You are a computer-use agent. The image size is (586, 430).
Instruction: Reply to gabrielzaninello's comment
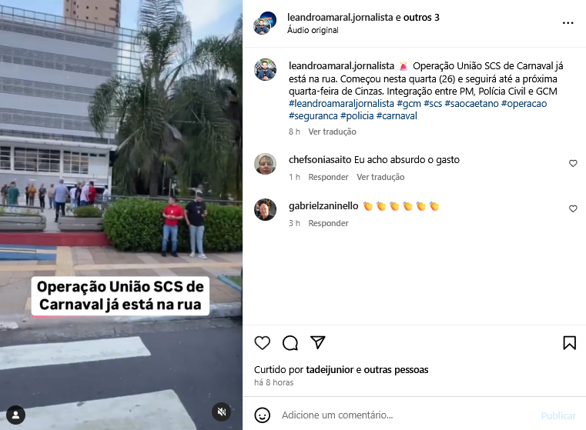pos(328,223)
